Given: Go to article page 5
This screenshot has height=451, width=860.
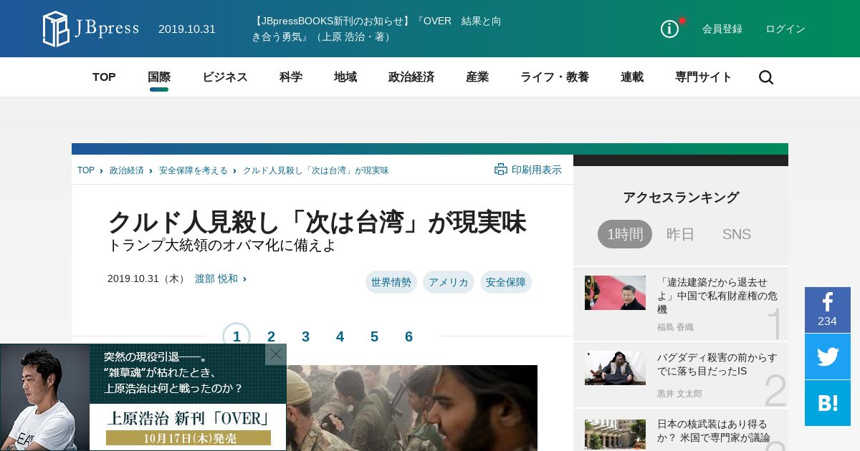Looking at the screenshot, I should [x=374, y=336].
